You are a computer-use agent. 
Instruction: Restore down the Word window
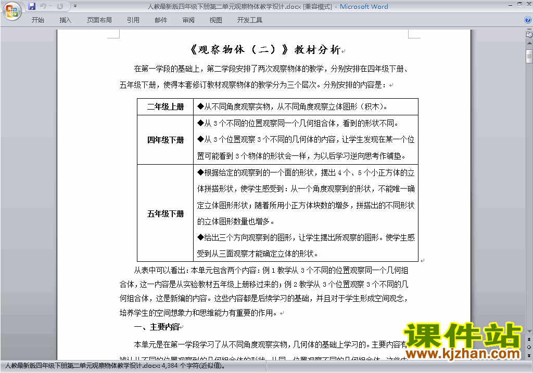tap(519, 4)
